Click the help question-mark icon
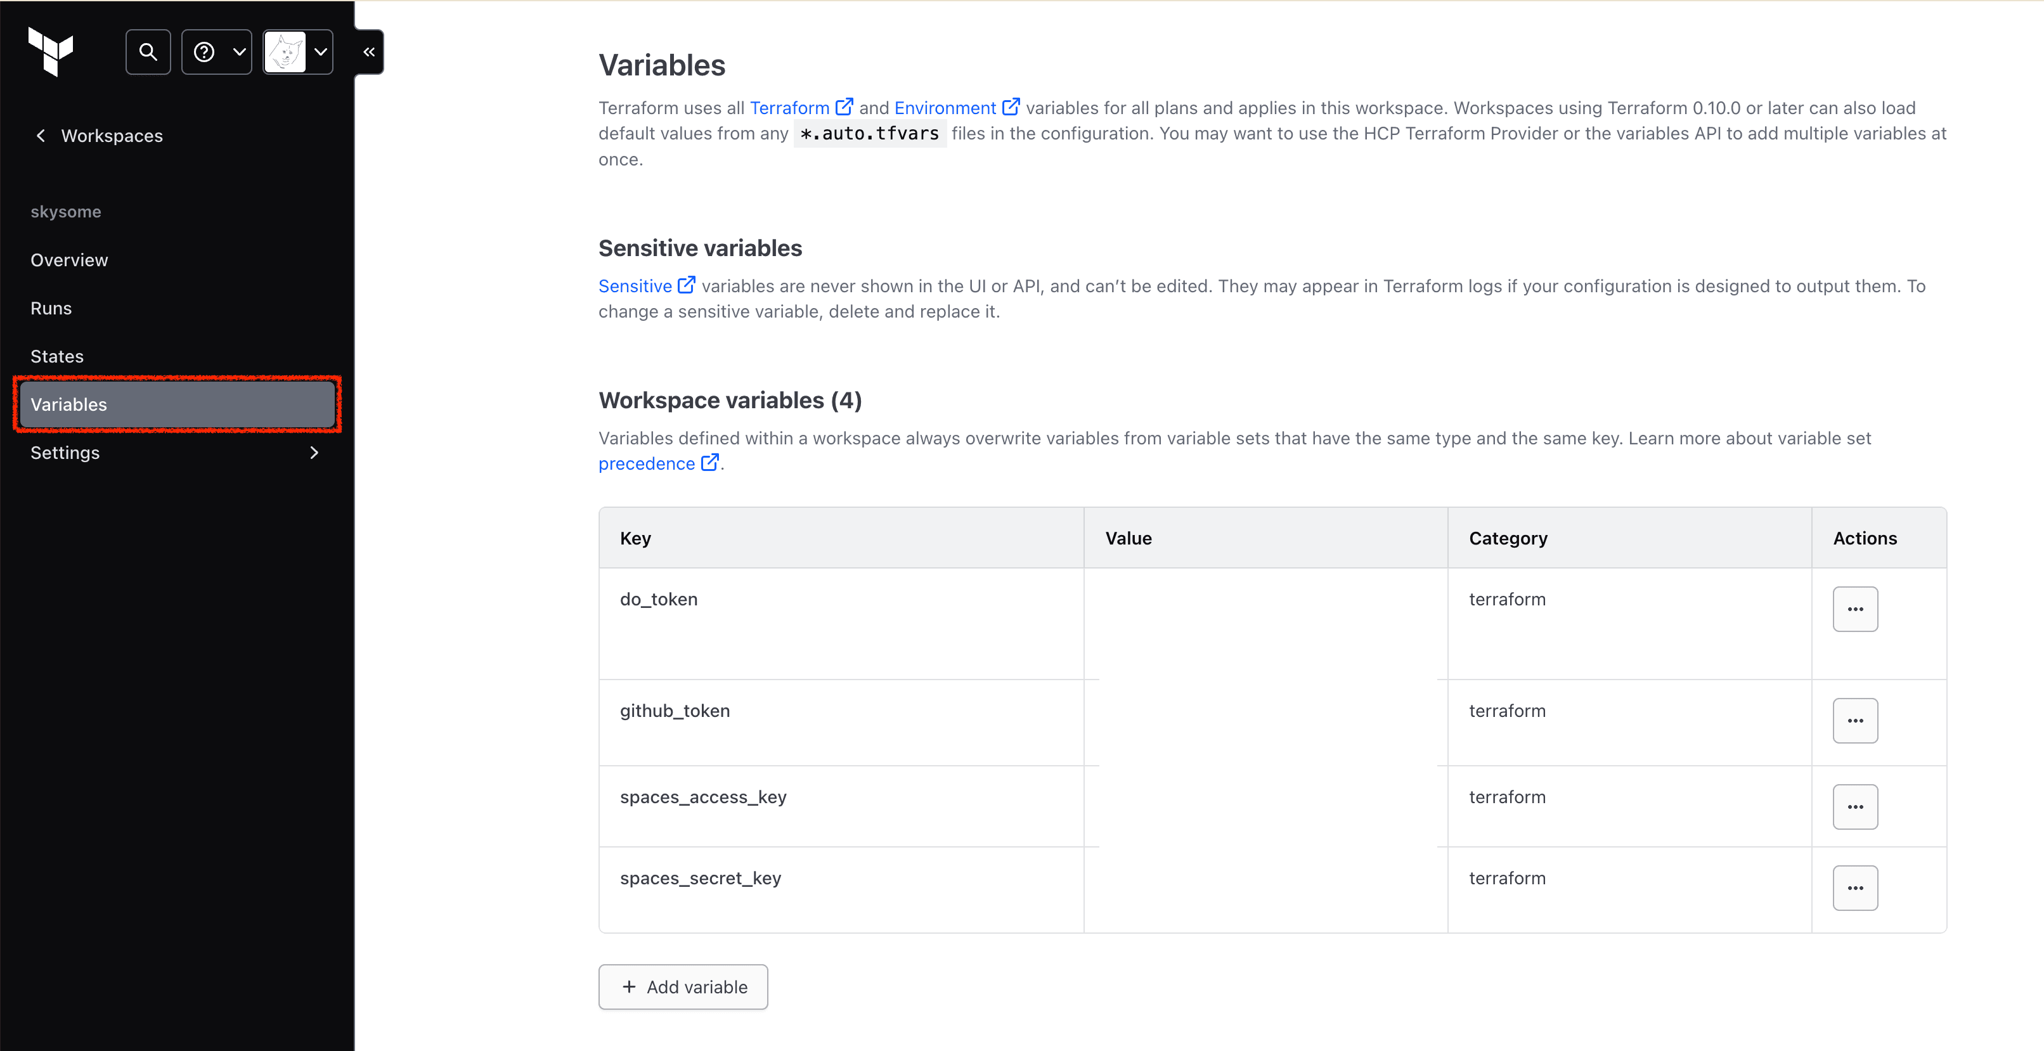The width and height of the screenshot is (2044, 1051). tap(204, 51)
